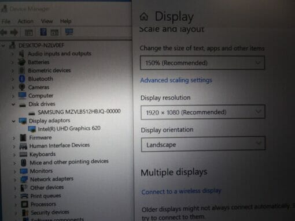
Task: Select SAMSUNG MZVLB512HBJQ-00000 disk drive
Action: 79,111
